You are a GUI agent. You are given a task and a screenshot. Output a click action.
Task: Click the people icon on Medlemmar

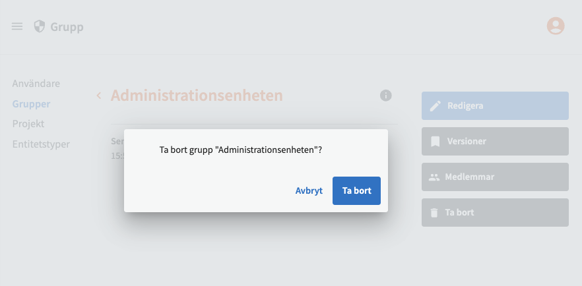coord(434,177)
